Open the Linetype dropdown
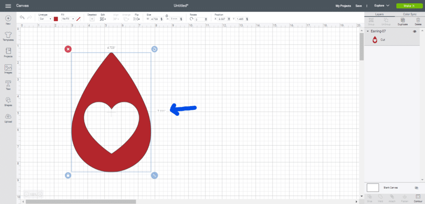 pos(45,19)
